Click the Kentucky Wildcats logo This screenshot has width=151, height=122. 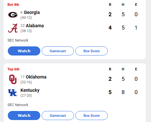tap(13, 92)
